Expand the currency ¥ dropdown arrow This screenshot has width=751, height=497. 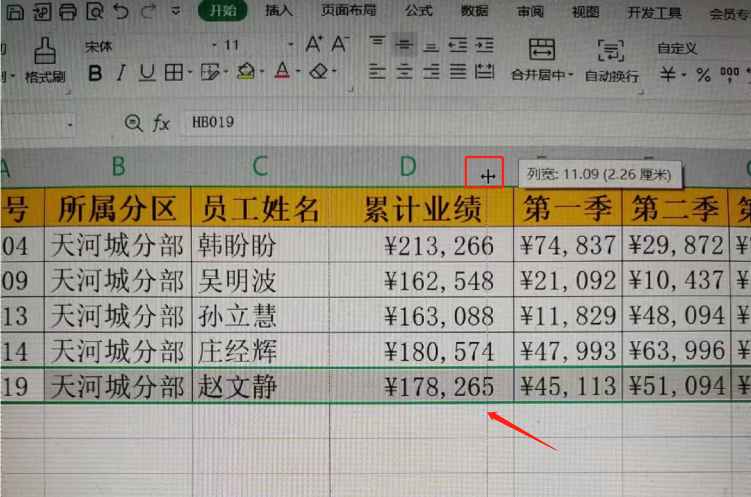684,75
